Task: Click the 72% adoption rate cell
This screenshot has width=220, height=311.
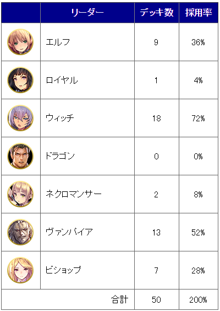Action: (199, 118)
